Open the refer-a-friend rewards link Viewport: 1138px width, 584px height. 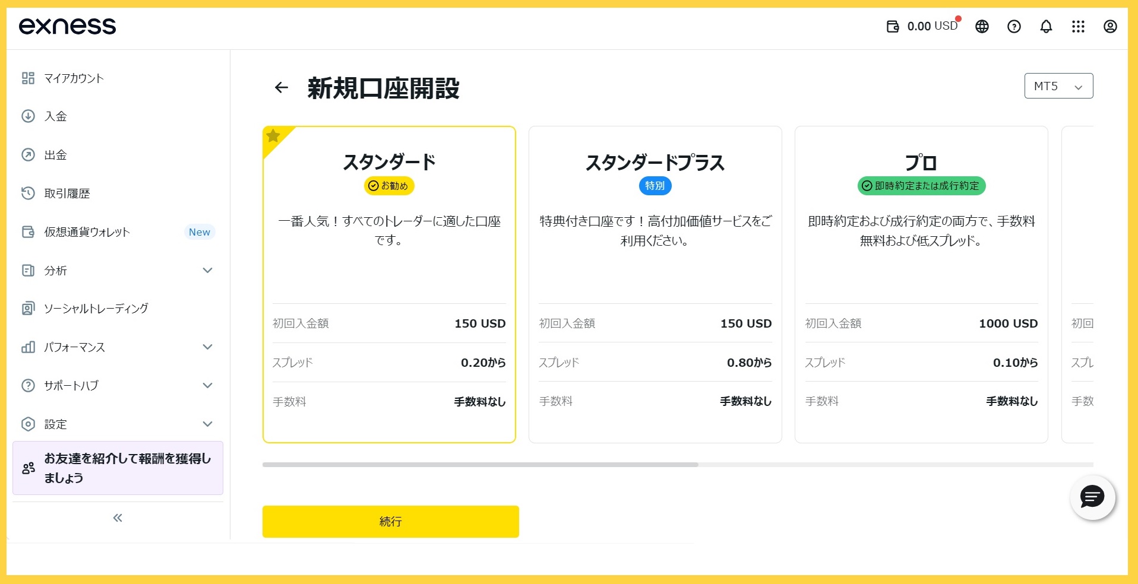118,468
